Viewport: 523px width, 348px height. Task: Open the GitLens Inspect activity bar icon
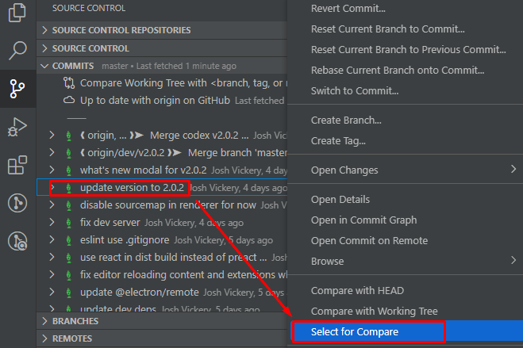17,241
